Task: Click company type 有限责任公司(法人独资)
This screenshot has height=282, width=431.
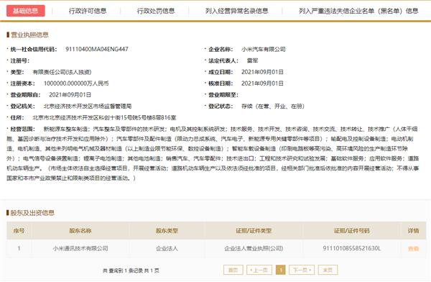Action: coord(62,72)
